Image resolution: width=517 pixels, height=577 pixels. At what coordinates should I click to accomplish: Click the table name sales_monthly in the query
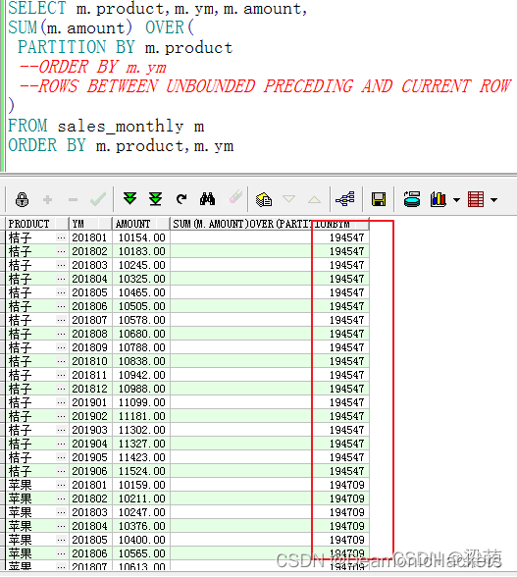[x=120, y=127]
